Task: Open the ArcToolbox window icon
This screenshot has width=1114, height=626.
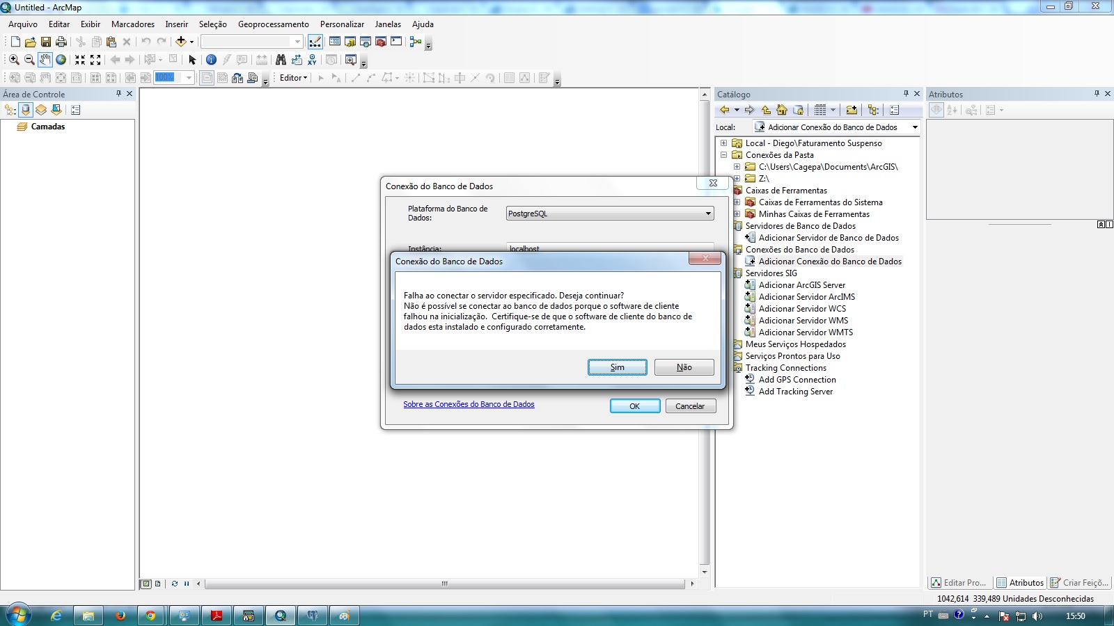Action: (x=381, y=42)
